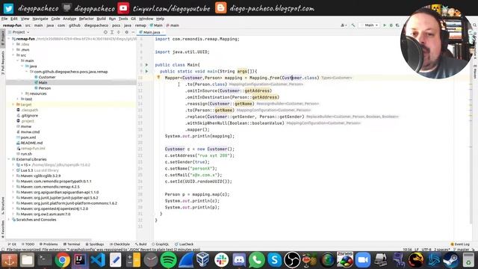
Task: Click the Collapse All icon in Project panel
Action: pyautogui.click(x=119, y=32)
